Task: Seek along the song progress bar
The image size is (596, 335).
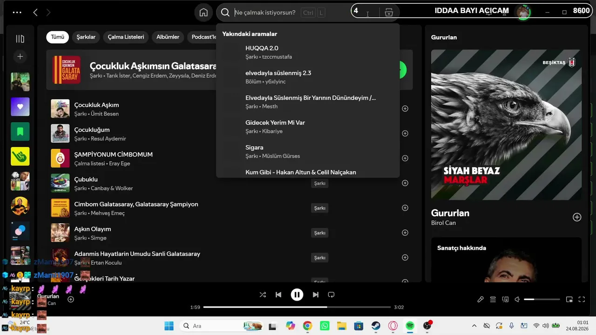Action: 297,307
